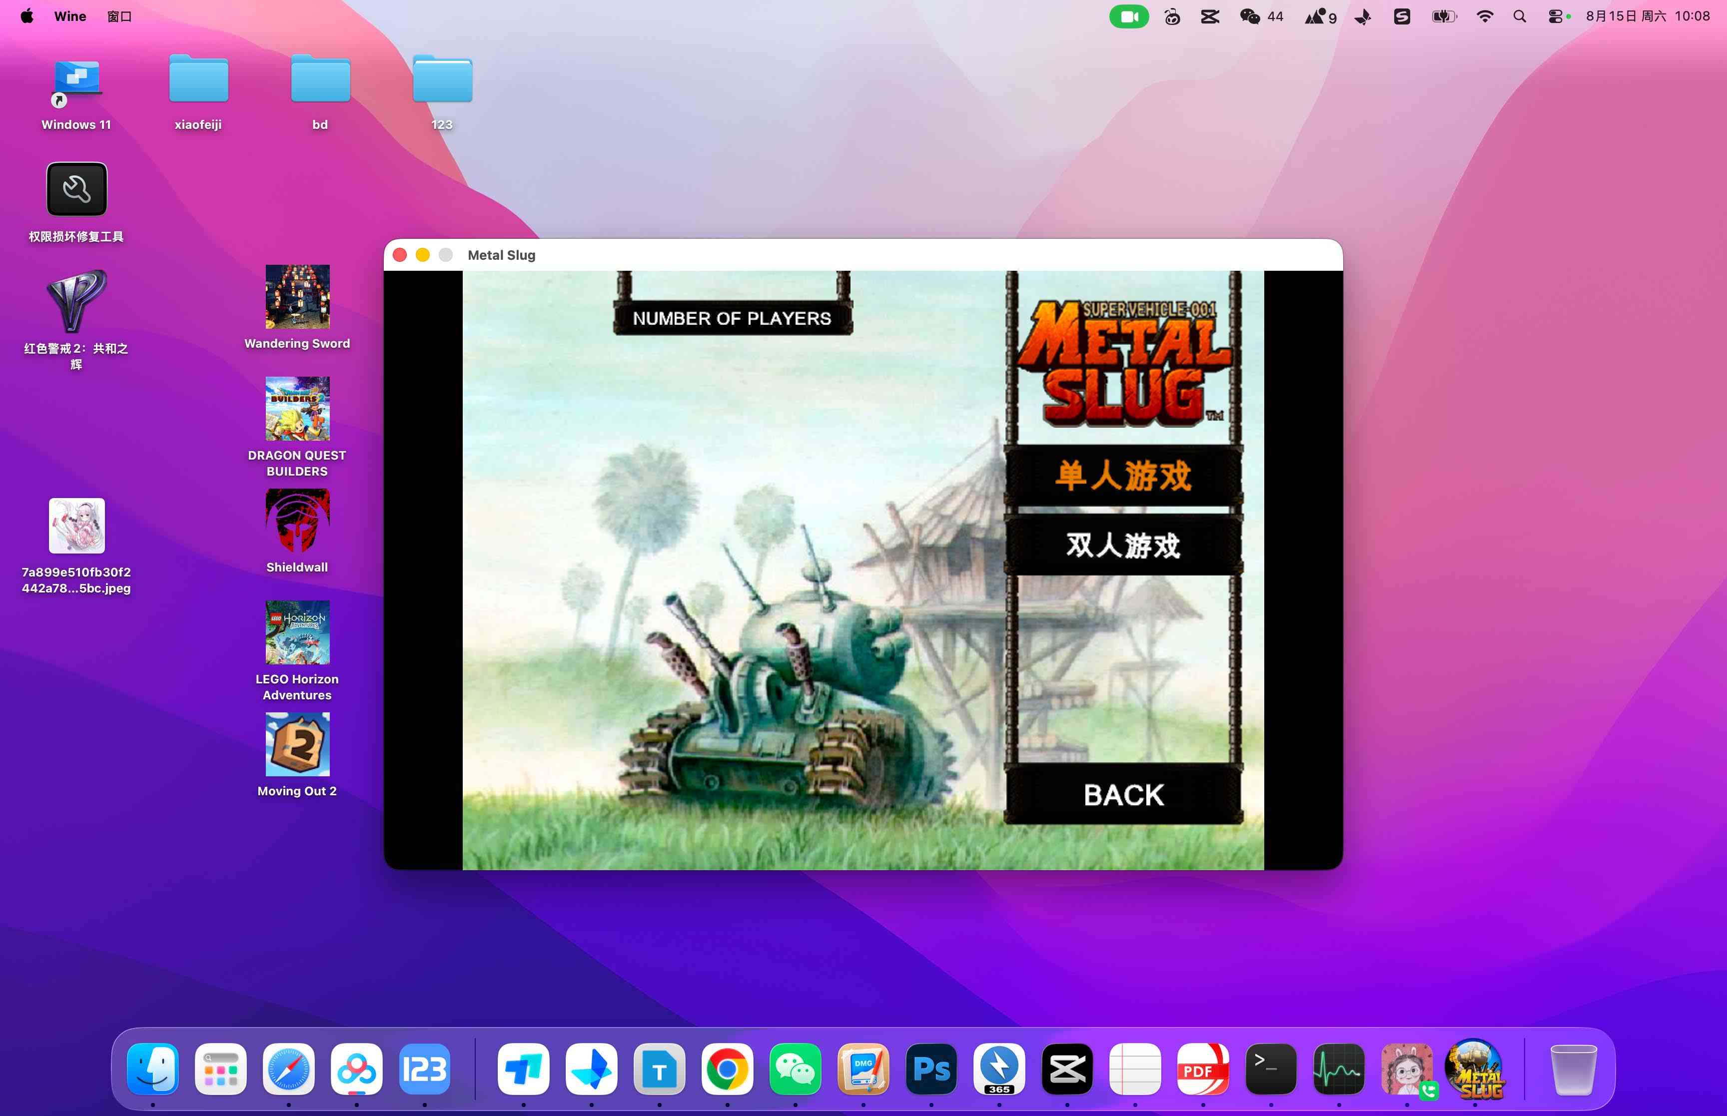Open Wi-Fi status in menu bar
The width and height of the screenshot is (1727, 1116).
coord(1485,16)
